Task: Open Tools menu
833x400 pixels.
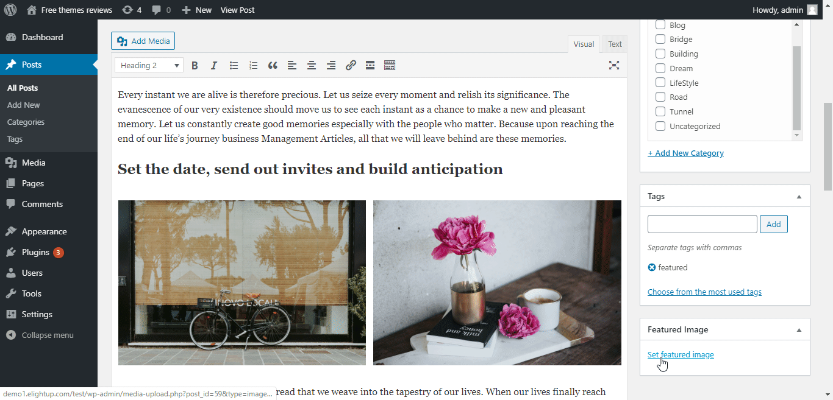Action: [x=49, y=293]
